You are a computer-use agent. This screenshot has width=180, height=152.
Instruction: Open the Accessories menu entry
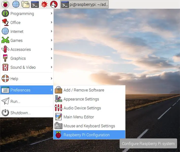pyautogui.click(x=27, y=49)
